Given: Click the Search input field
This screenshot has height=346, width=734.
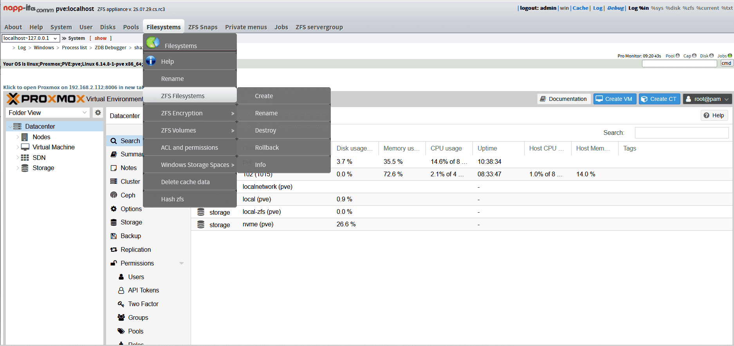Looking at the screenshot, I should click(x=682, y=133).
